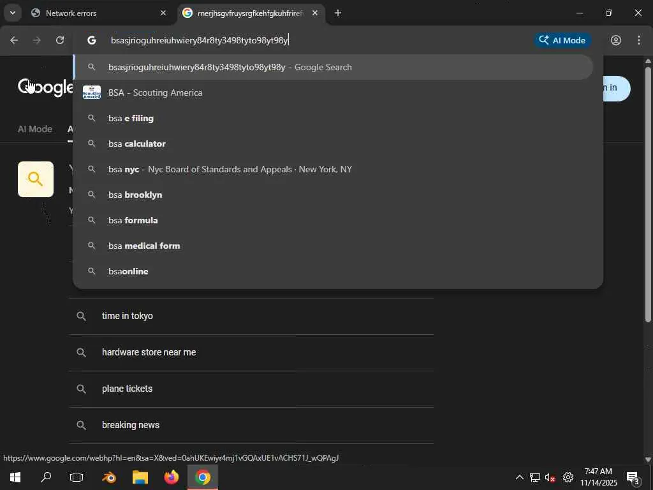Screen dimensions: 653x490
Task: Launch Firefox from the taskbar
Action: (172, 477)
